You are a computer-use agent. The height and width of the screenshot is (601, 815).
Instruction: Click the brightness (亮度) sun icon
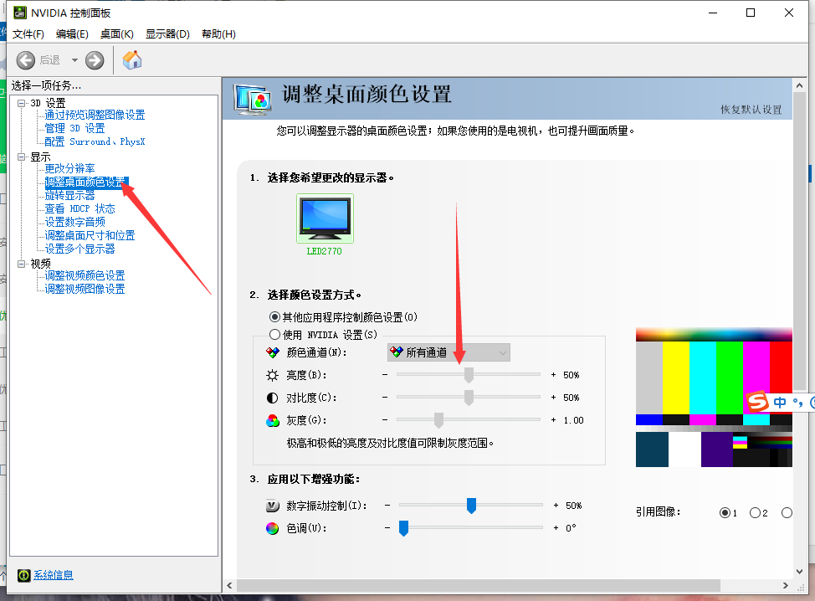pyautogui.click(x=272, y=374)
